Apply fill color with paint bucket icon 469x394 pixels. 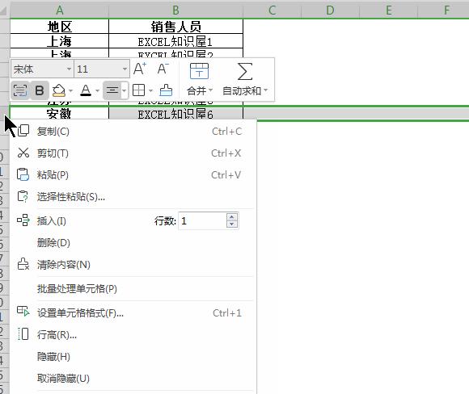coord(58,90)
